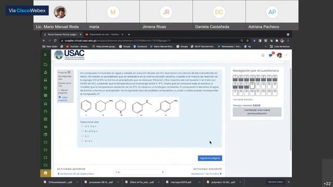Click the graduation cap sidebar icon
The width and height of the screenshot is (333, 187).
pyautogui.click(x=45, y=127)
